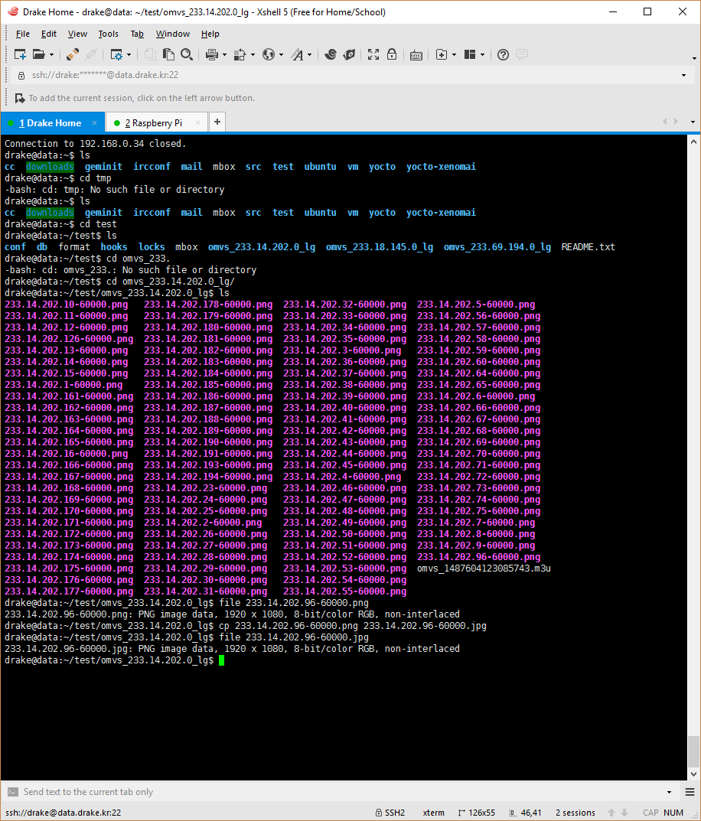Image resolution: width=701 pixels, height=821 pixels.
Task: Click the lock screen padlock icon
Action: 392,54
